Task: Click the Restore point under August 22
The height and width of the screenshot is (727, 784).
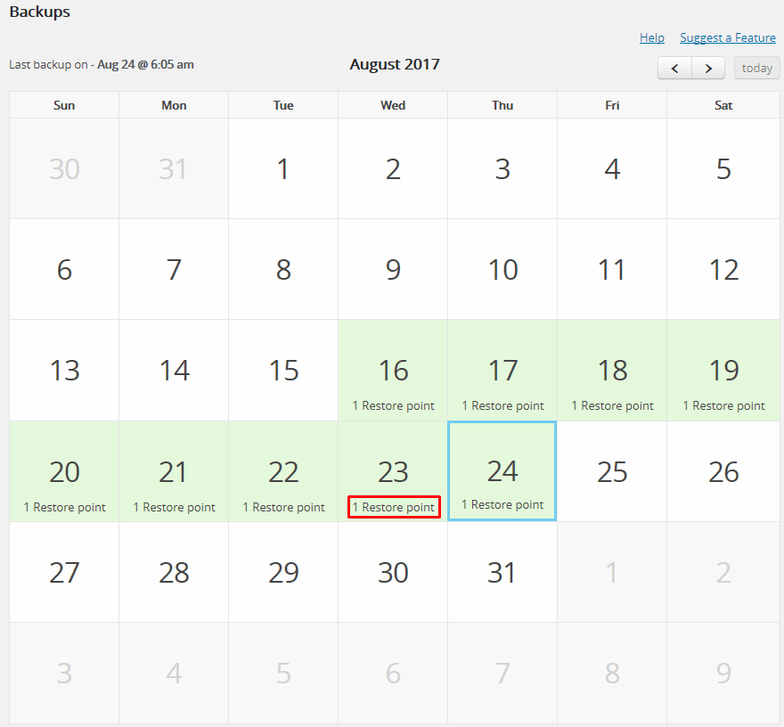Action: tap(284, 508)
